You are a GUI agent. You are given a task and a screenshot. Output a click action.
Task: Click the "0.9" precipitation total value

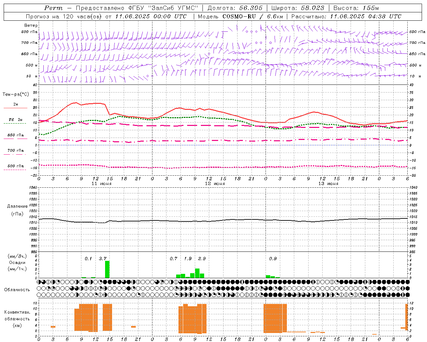coord(273,259)
